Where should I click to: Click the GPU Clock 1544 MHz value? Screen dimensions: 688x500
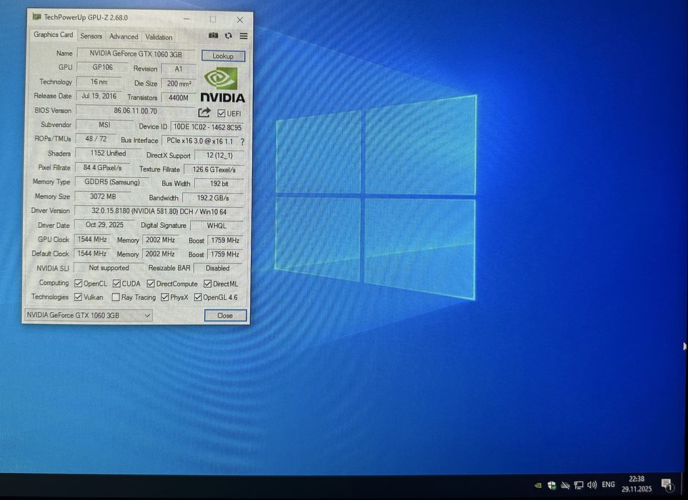point(92,239)
